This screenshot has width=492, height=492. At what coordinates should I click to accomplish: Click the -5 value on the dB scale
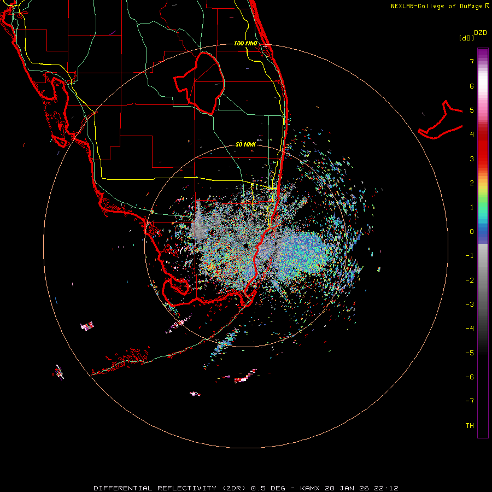(470, 353)
